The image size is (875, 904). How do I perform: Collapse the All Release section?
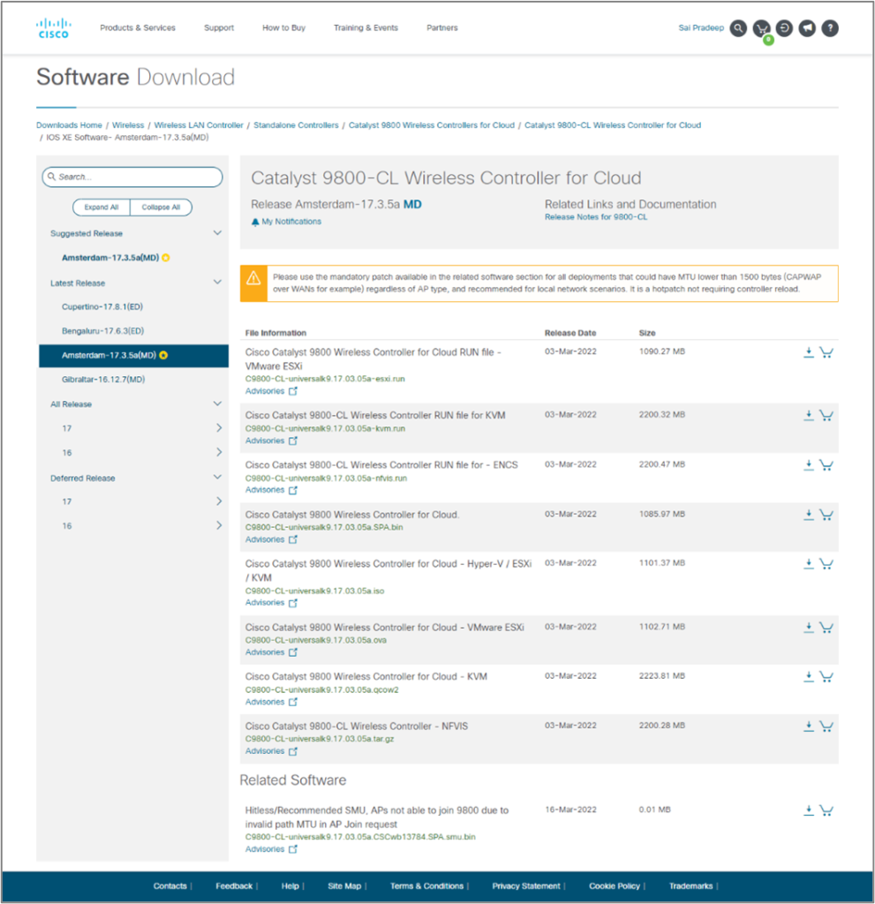point(217,403)
